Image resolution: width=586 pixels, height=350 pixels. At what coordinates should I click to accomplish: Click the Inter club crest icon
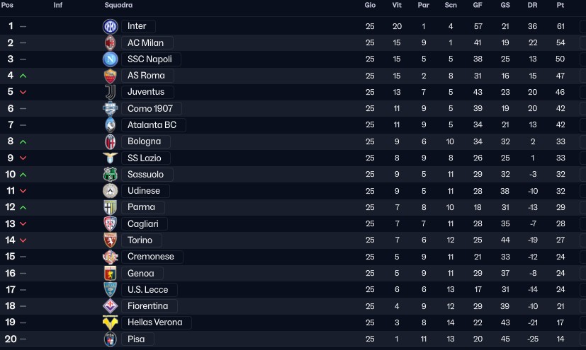click(110, 26)
